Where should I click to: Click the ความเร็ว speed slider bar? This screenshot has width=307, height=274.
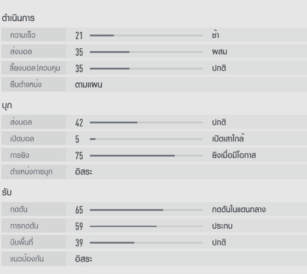tap(146, 35)
